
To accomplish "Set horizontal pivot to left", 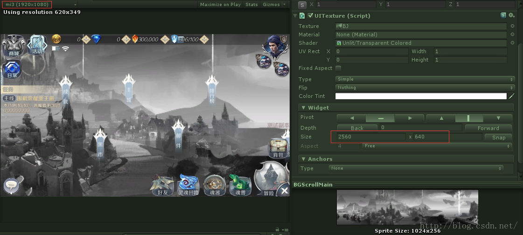I will tap(352, 118).
